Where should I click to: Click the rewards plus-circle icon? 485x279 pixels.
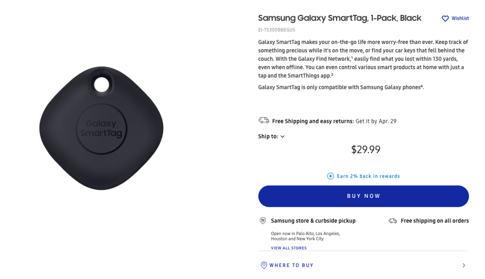[x=331, y=176]
